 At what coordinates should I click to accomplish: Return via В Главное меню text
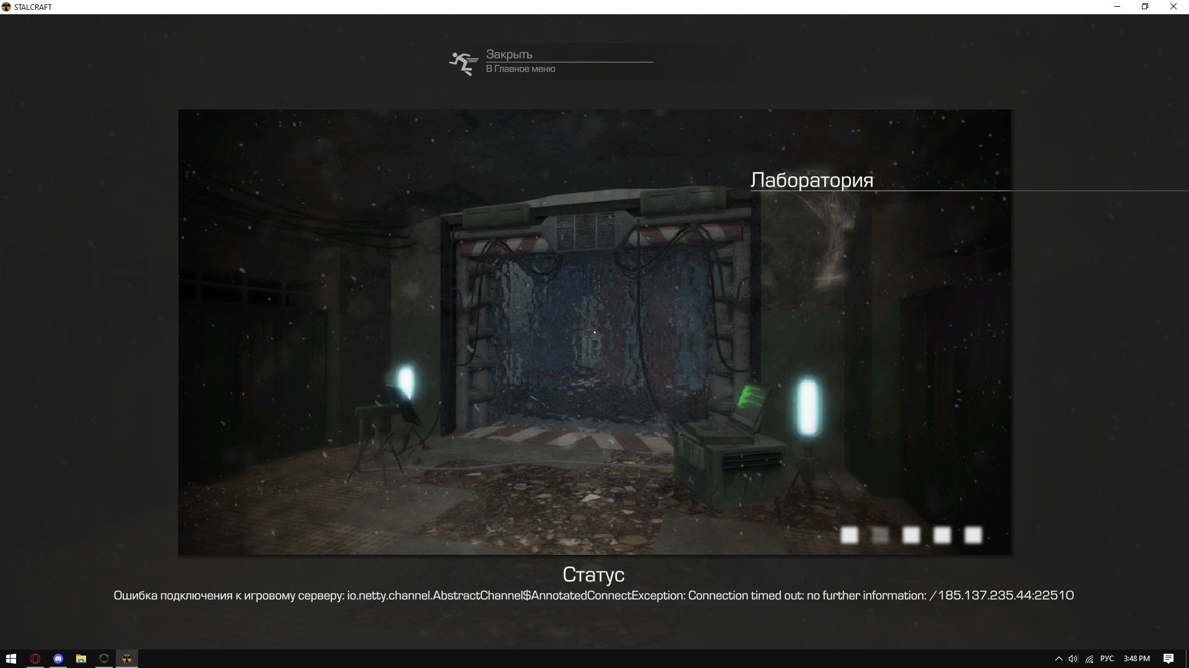(x=520, y=69)
